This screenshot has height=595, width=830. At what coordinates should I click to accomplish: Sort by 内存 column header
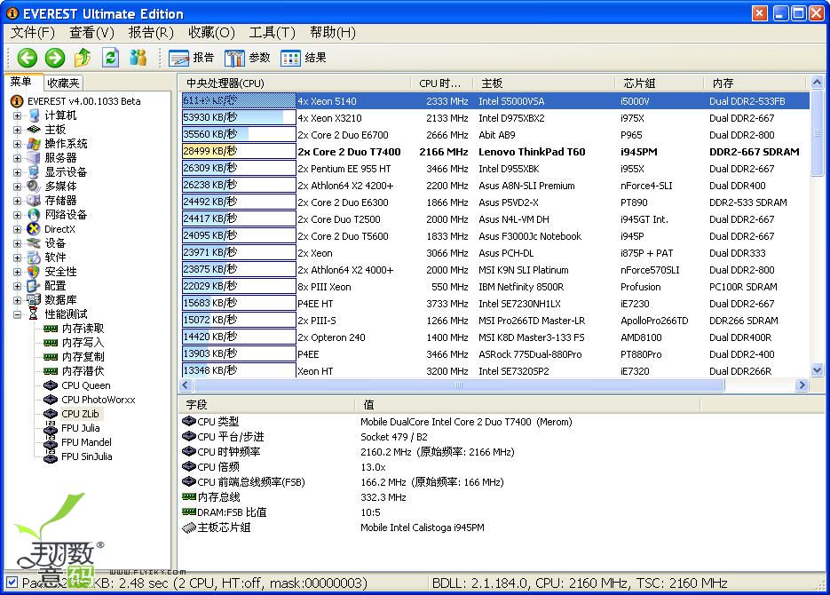tap(755, 83)
